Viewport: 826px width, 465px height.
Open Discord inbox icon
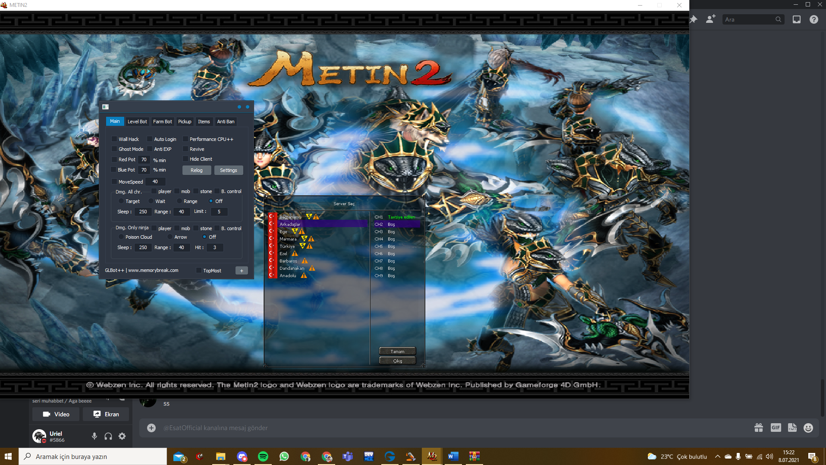click(x=797, y=19)
